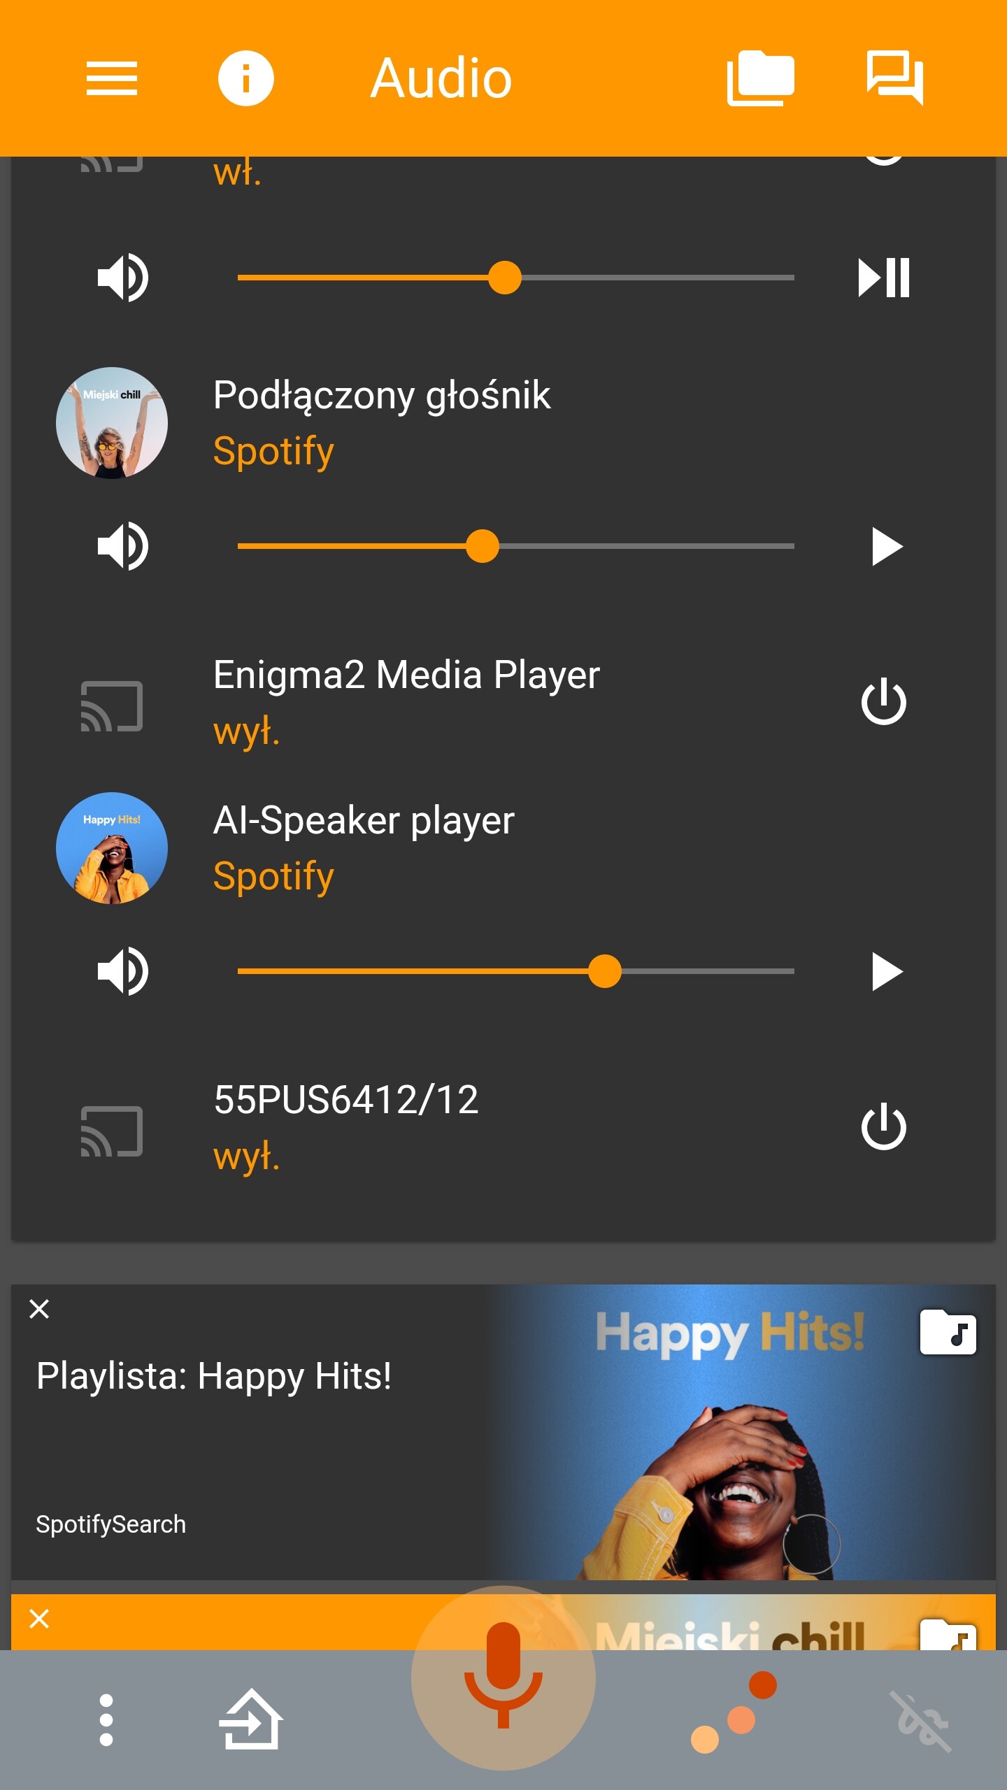Image resolution: width=1007 pixels, height=1790 pixels.
Task: Close the Happy Hits! playlist card
Action: (39, 1309)
